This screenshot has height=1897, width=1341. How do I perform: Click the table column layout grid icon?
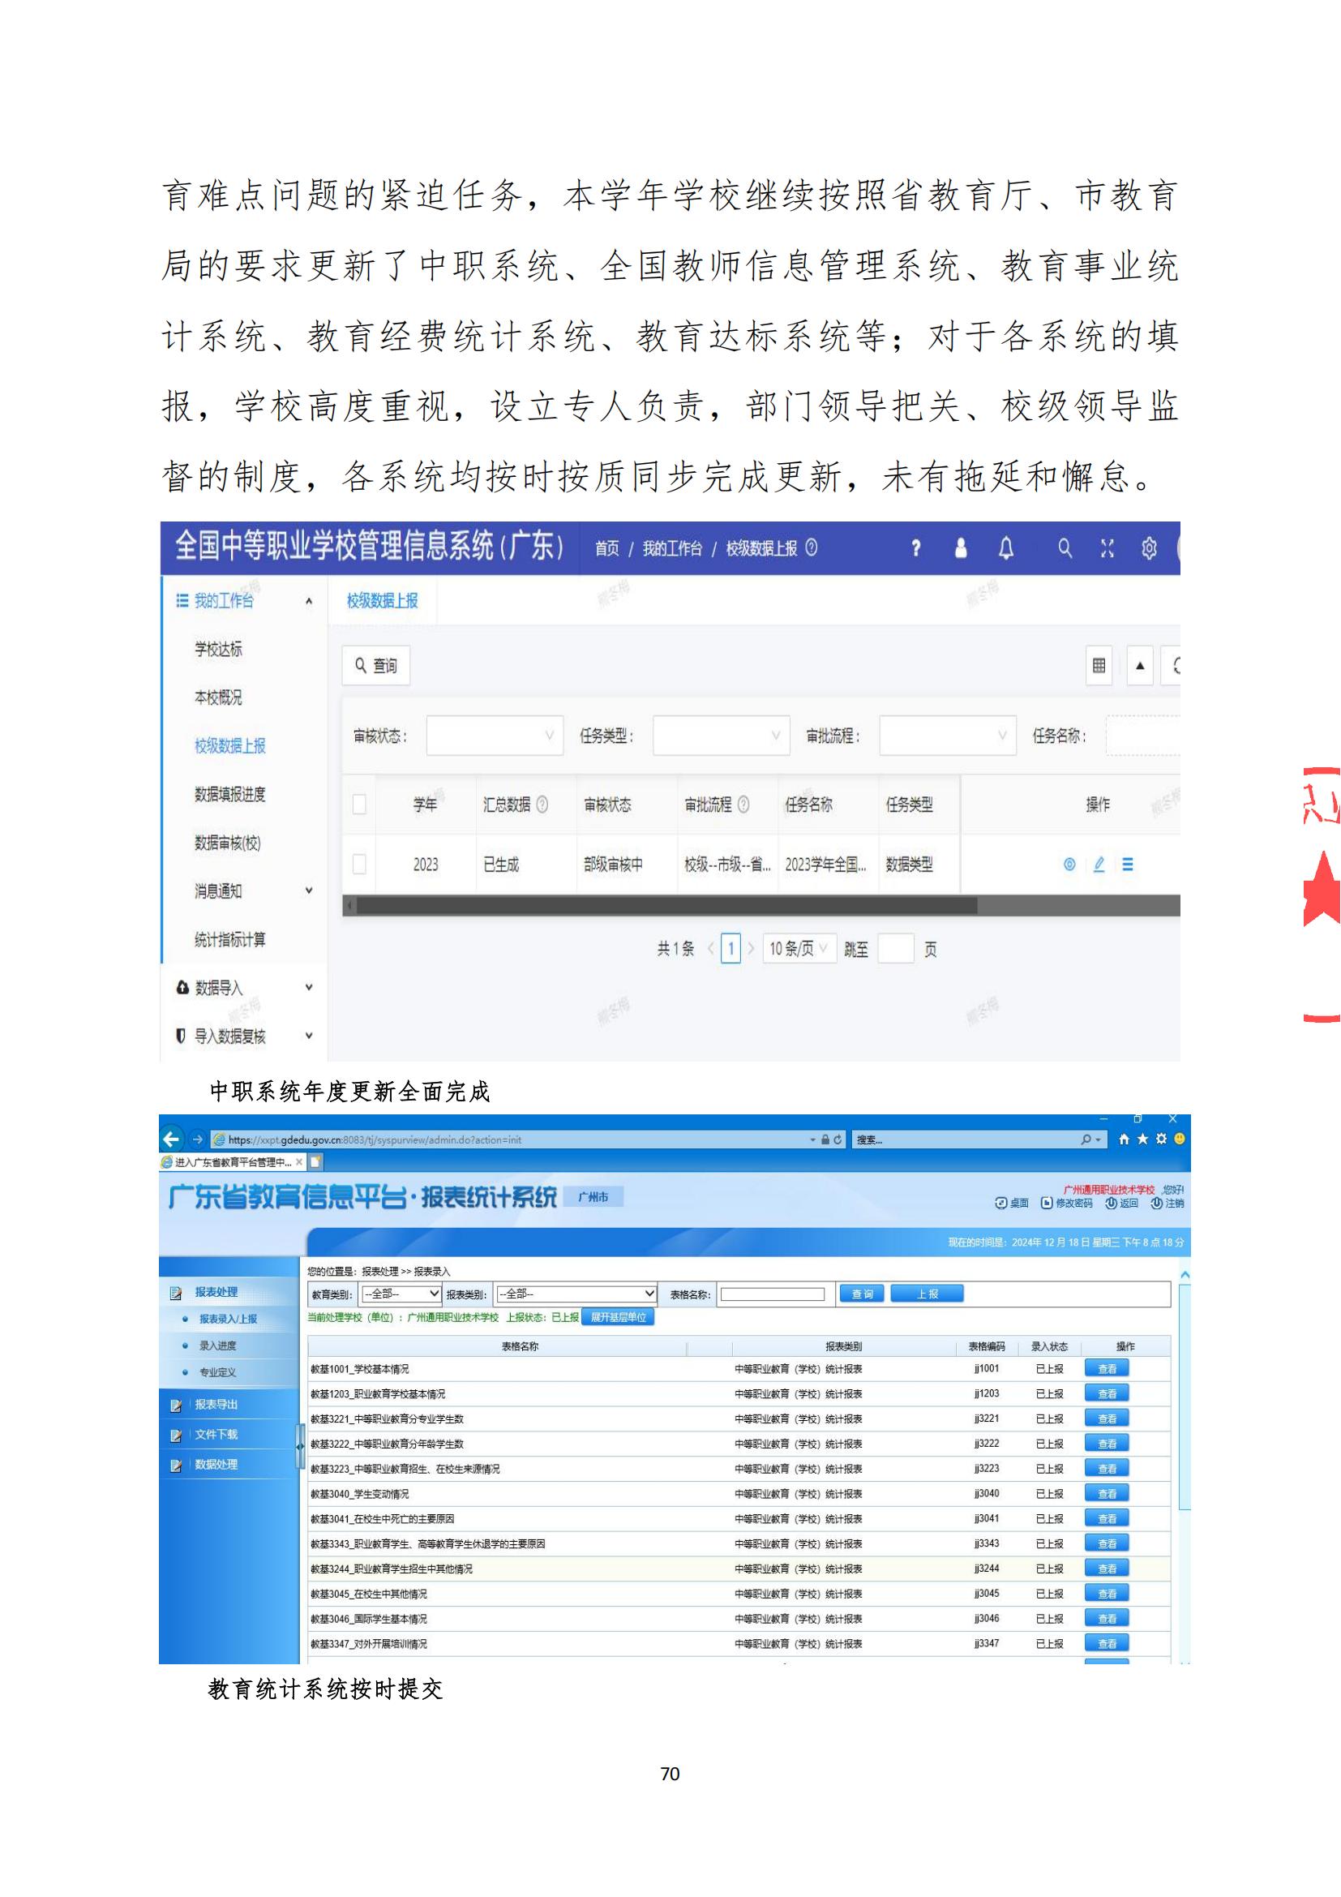(1099, 665)
